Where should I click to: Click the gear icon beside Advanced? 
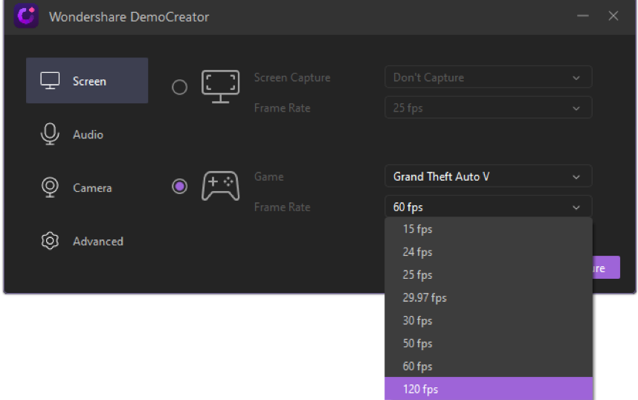(x=50, y=241)
